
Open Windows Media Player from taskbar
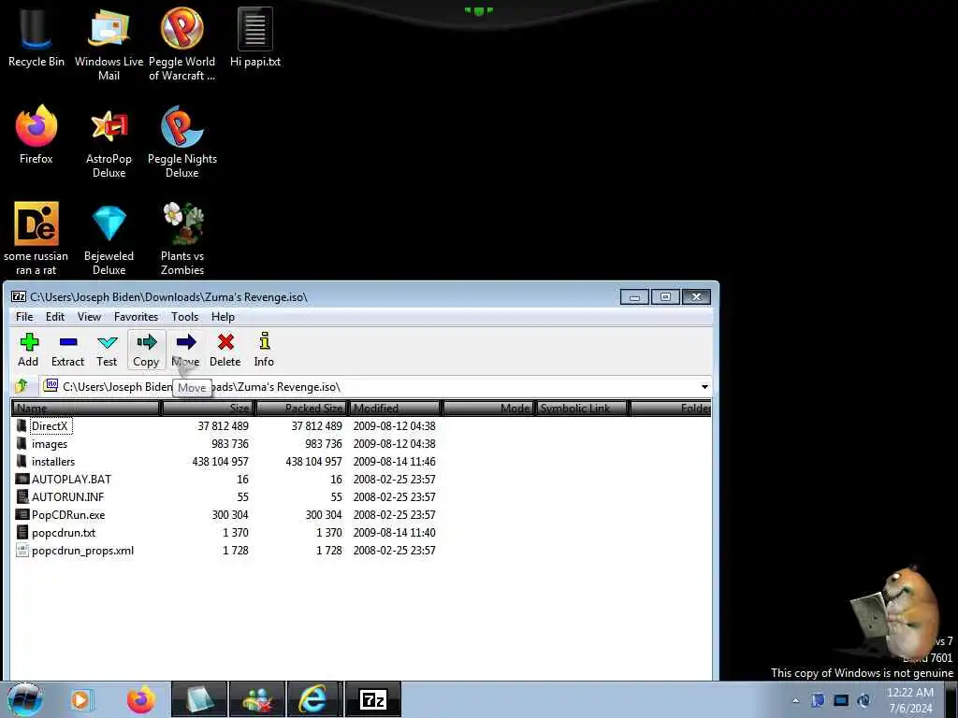tap(81, 699)
